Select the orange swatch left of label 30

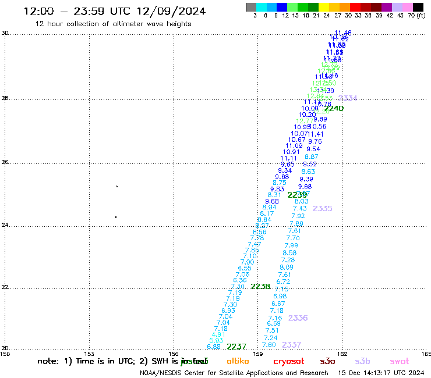tap(345, 7)
